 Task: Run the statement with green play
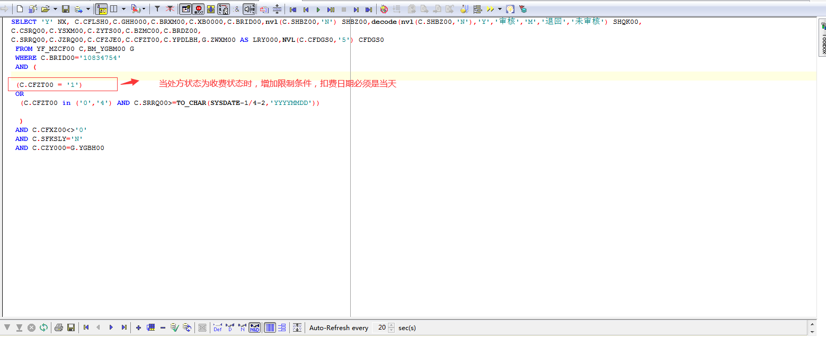pos(318,9)
